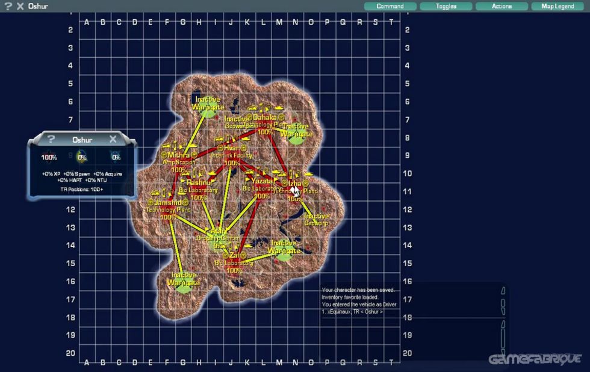
Task: Click the lower chat scrollbar thumb
Action: (x=503, y=338)
